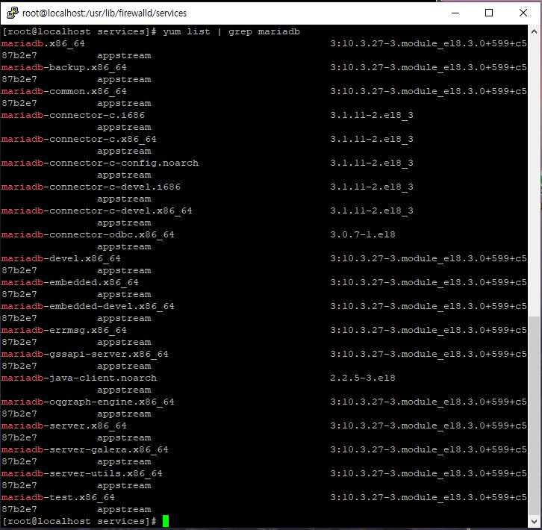Click 'mariadb-connector-odbc.x86_64' package name

88,234
